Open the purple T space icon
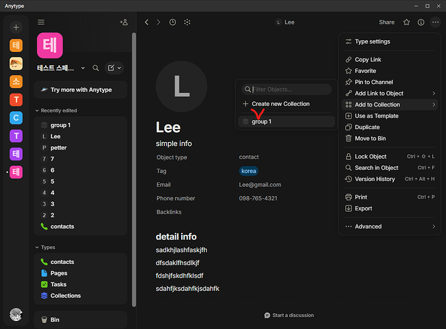 point(16,136)
